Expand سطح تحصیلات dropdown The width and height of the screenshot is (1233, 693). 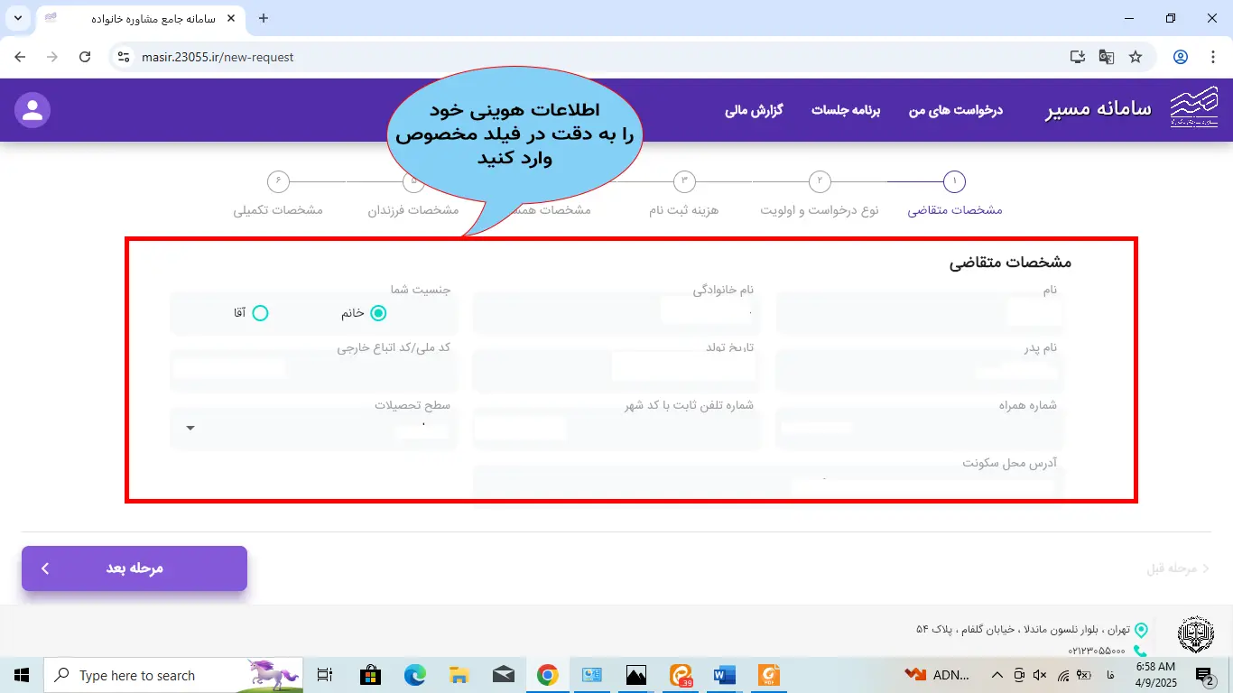(x=313, y=428)
